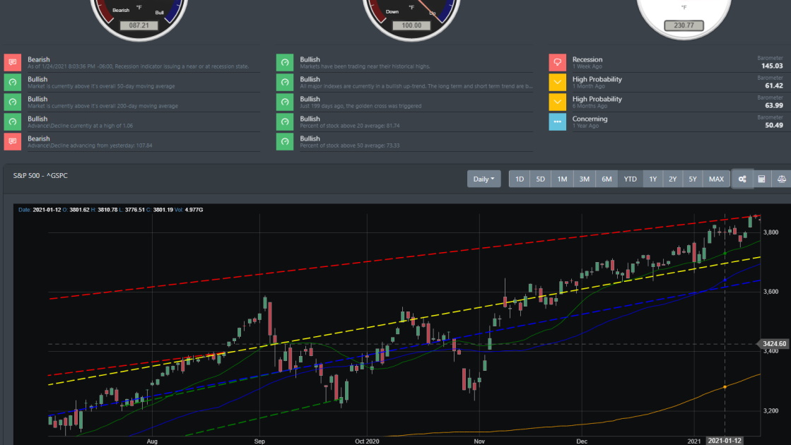This screenshot has width=791, height=445.
Task: Click the 2021-01-12 date marker on axis
Action: 725,441
